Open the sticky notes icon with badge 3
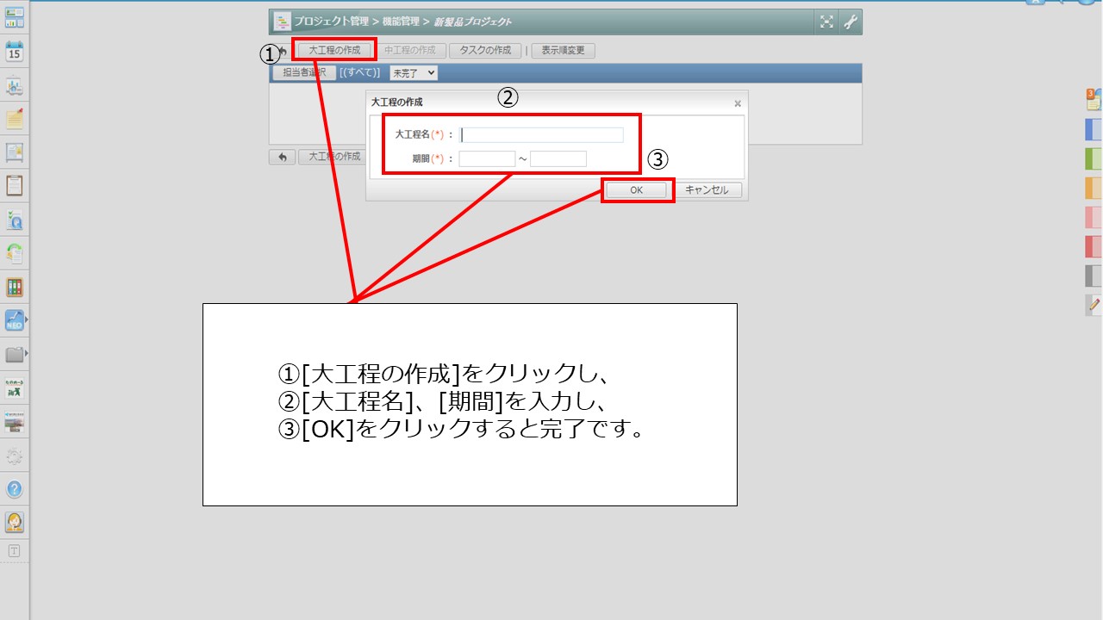The height and width of the screenshot is (620, 1103). tap(1094, 99)
